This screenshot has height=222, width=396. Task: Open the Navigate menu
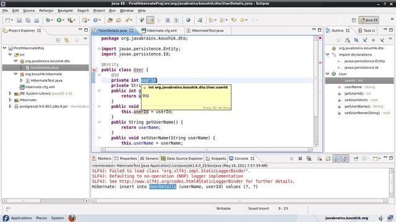tap(65, 10)
